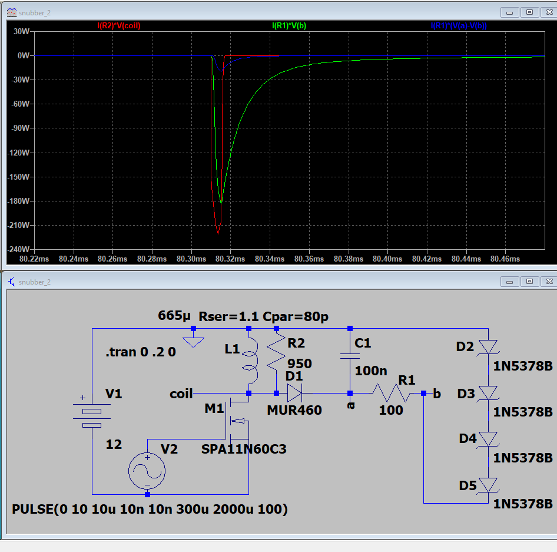Maximize the waveform plot window
Viewport: 557px width, 552px height.
(x=529, y=12)
